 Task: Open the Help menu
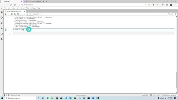pyautogui.click(x=38, y=8)
